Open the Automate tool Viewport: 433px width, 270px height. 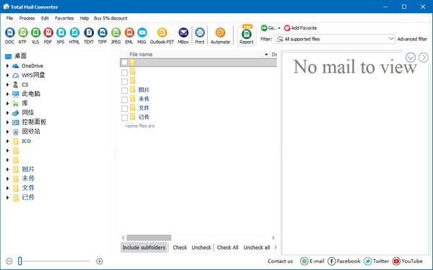click(x=220, y=32)
